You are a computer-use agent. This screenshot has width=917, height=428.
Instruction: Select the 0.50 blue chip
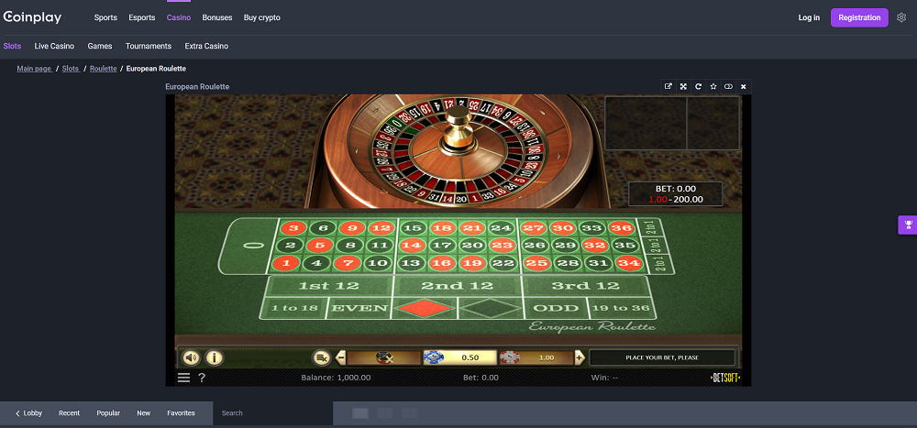(459, 357)
